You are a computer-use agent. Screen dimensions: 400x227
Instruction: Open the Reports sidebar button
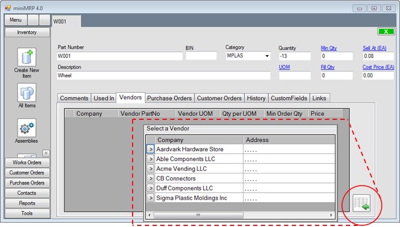click(x=27, y=203)
